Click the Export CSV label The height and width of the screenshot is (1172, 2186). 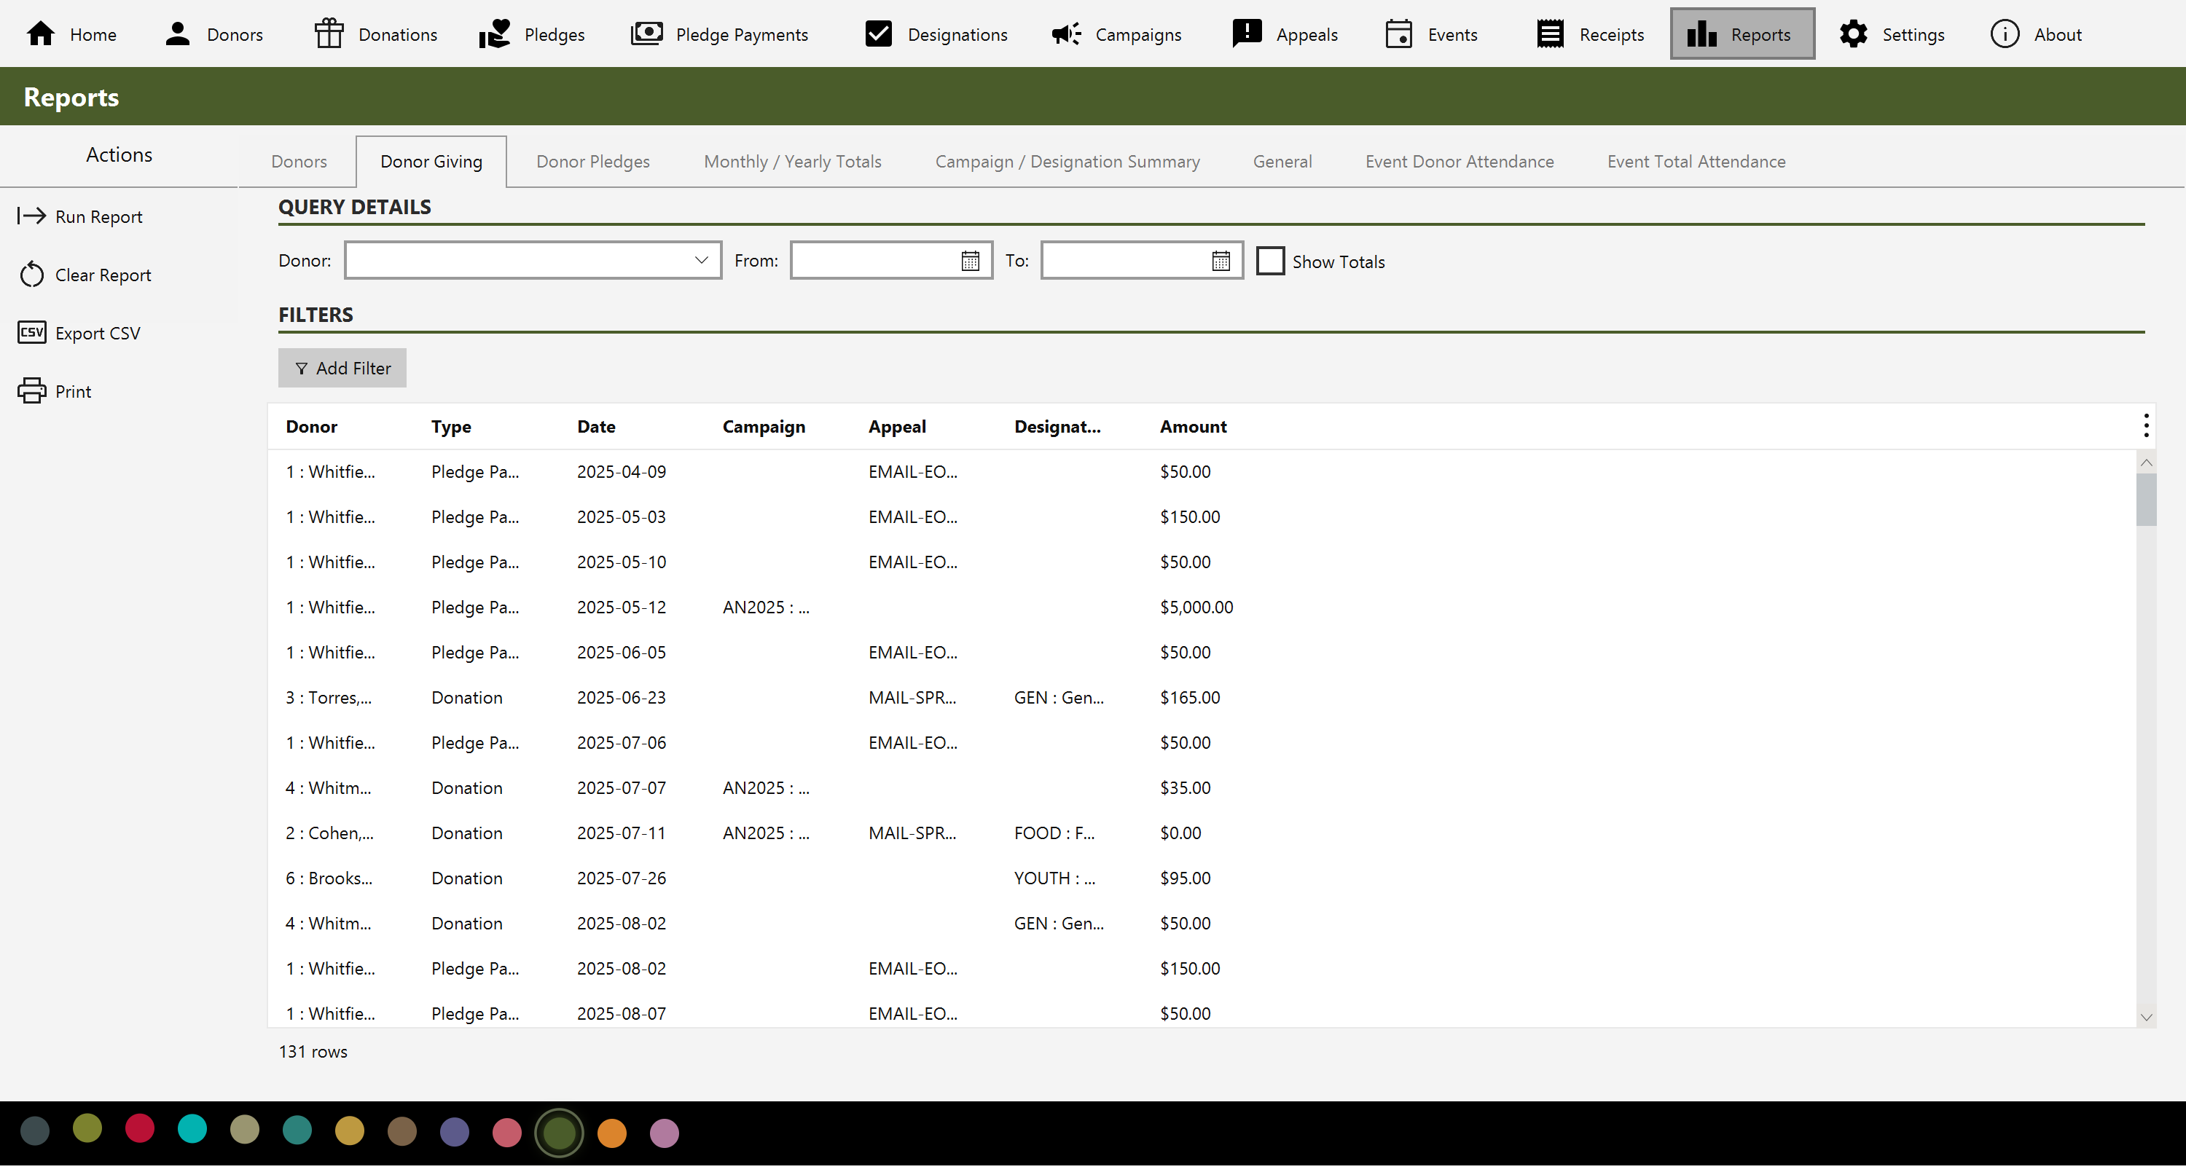pos(98,334)
